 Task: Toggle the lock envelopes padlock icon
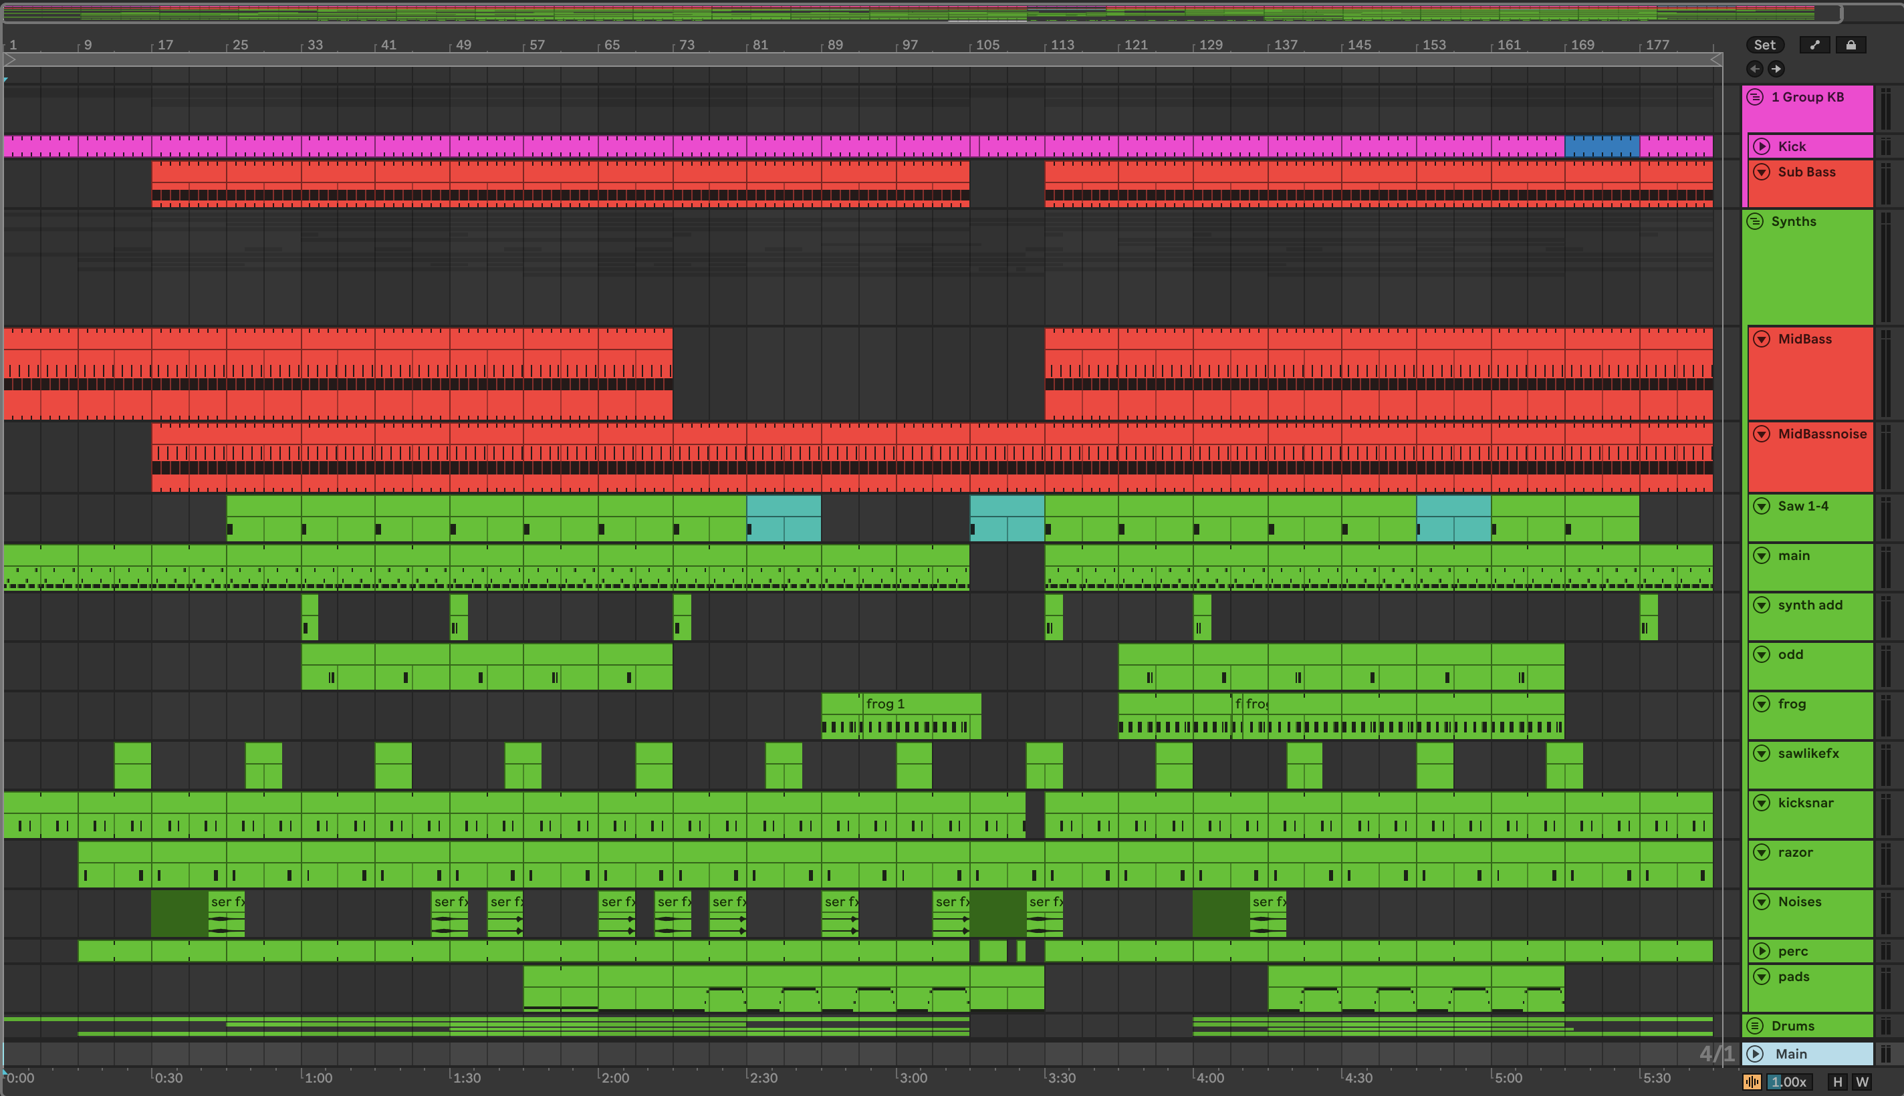(x=1851, y=45)
